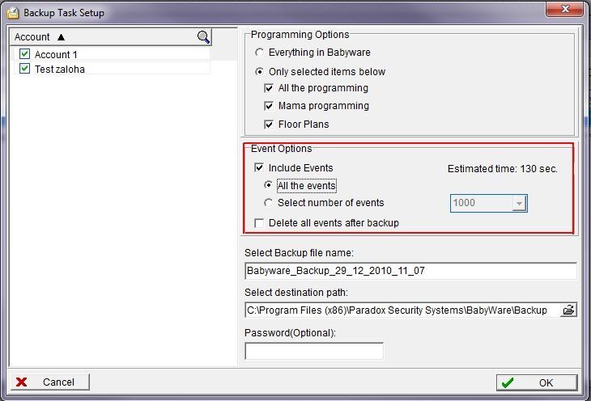Disable the Floor Plans checkbox

pyautogui.click(x=270, y=125)
